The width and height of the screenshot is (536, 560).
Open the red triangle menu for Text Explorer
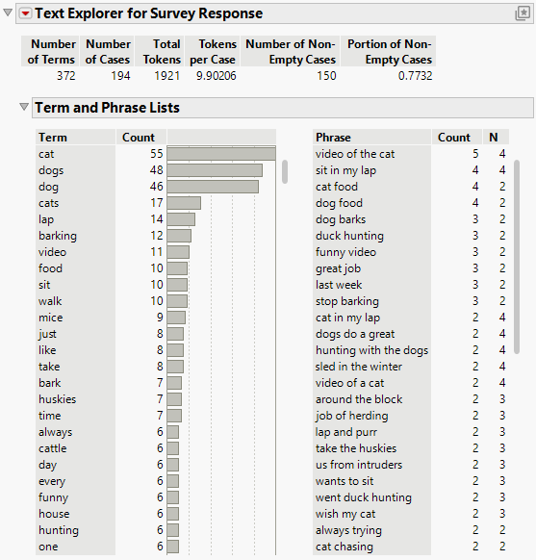(x=25, y=13)
